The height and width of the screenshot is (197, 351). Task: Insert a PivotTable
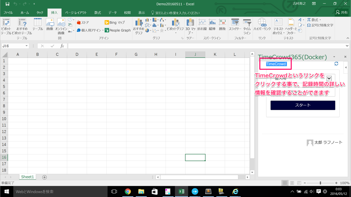6,26
